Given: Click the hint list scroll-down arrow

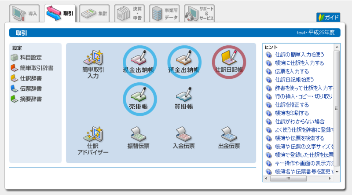Looking at the screenshot, I should (337, 172).
